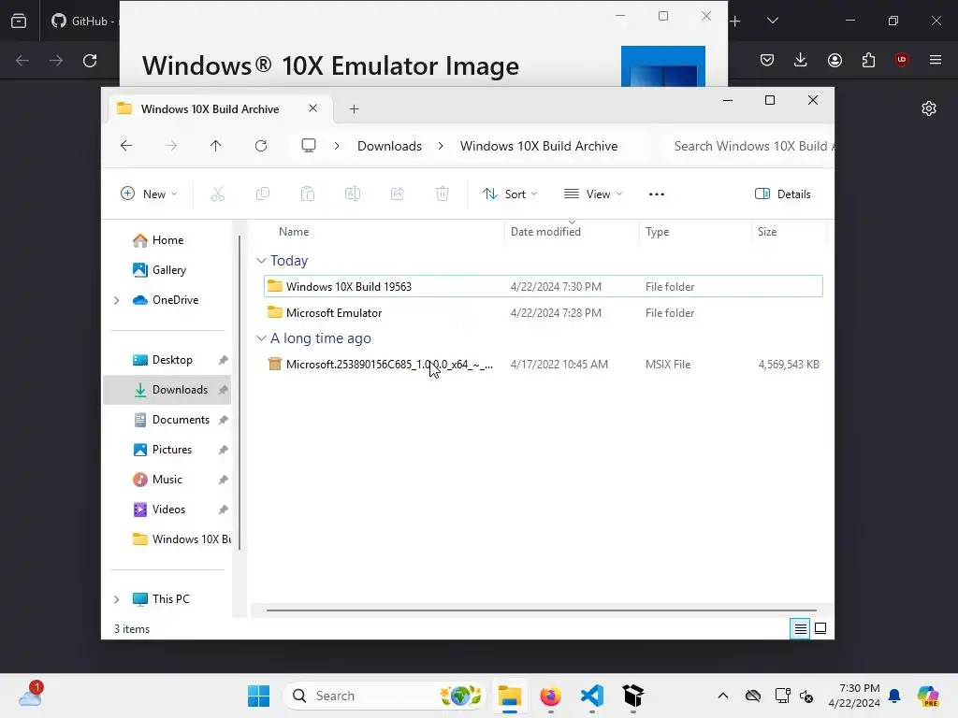The image size is (958, 718).
Task: Open Firefox View in browser
Action: click(x=19, y=22)
